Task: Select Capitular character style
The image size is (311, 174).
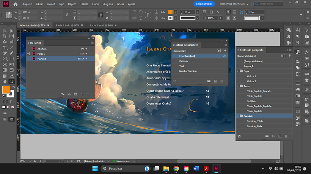Action: click(x=200, y=61)
